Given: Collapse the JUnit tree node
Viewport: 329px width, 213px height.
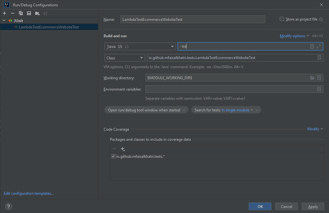Looking at the screenshot, I should (4, 21).
